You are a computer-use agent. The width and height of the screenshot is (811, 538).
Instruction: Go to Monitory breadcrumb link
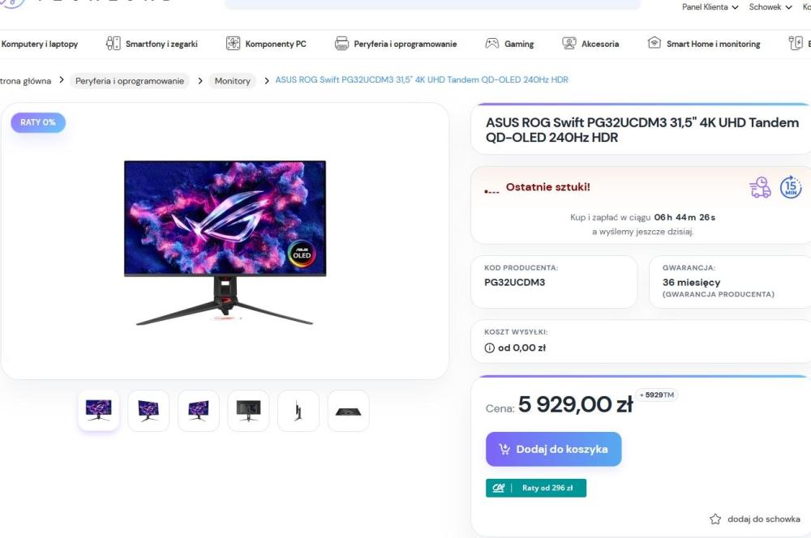click(x=232, y=81)
